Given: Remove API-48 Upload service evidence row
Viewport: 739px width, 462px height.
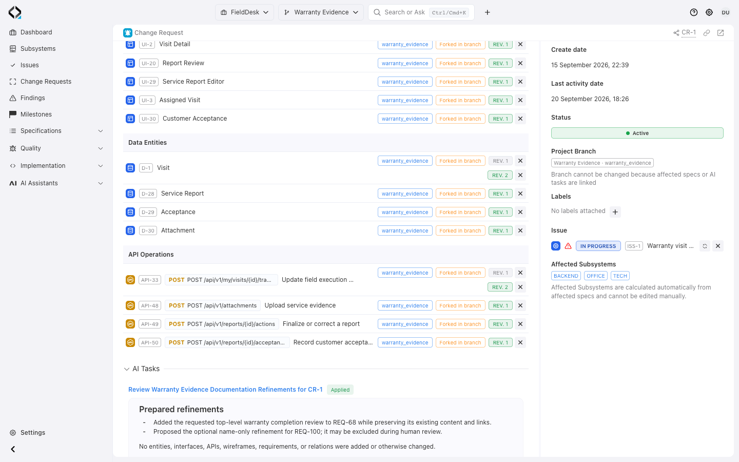Looking at the screenshot, I should (520, 305).
